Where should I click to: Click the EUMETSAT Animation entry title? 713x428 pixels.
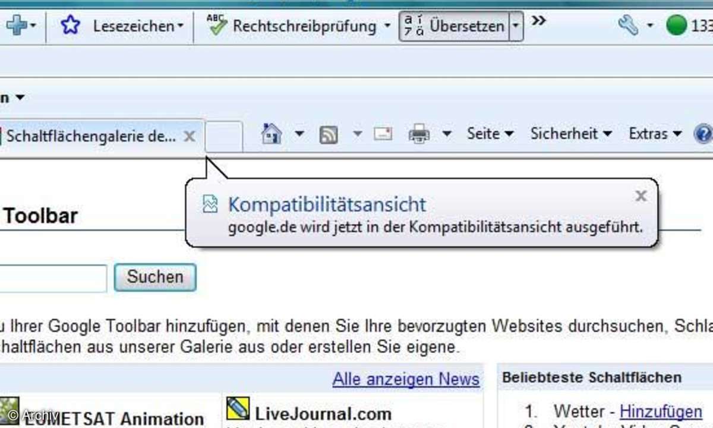[115, 418]
